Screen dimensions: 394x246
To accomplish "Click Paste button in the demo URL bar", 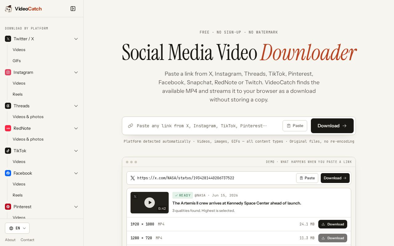I will (307, 178).
